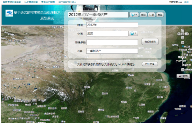Pan the map down with the arrow

tap(183, 38)
